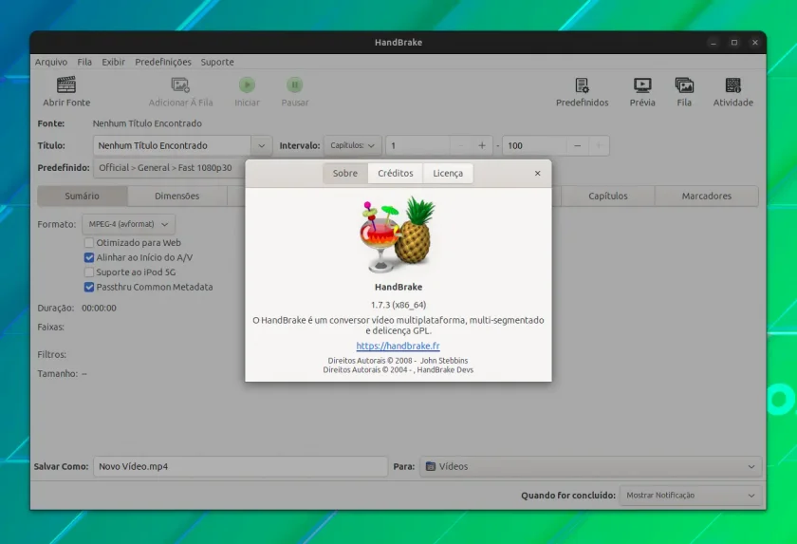Decrease end chapter 100 with minus button
The width and height of the screenshot is (797, 544).
578,145
